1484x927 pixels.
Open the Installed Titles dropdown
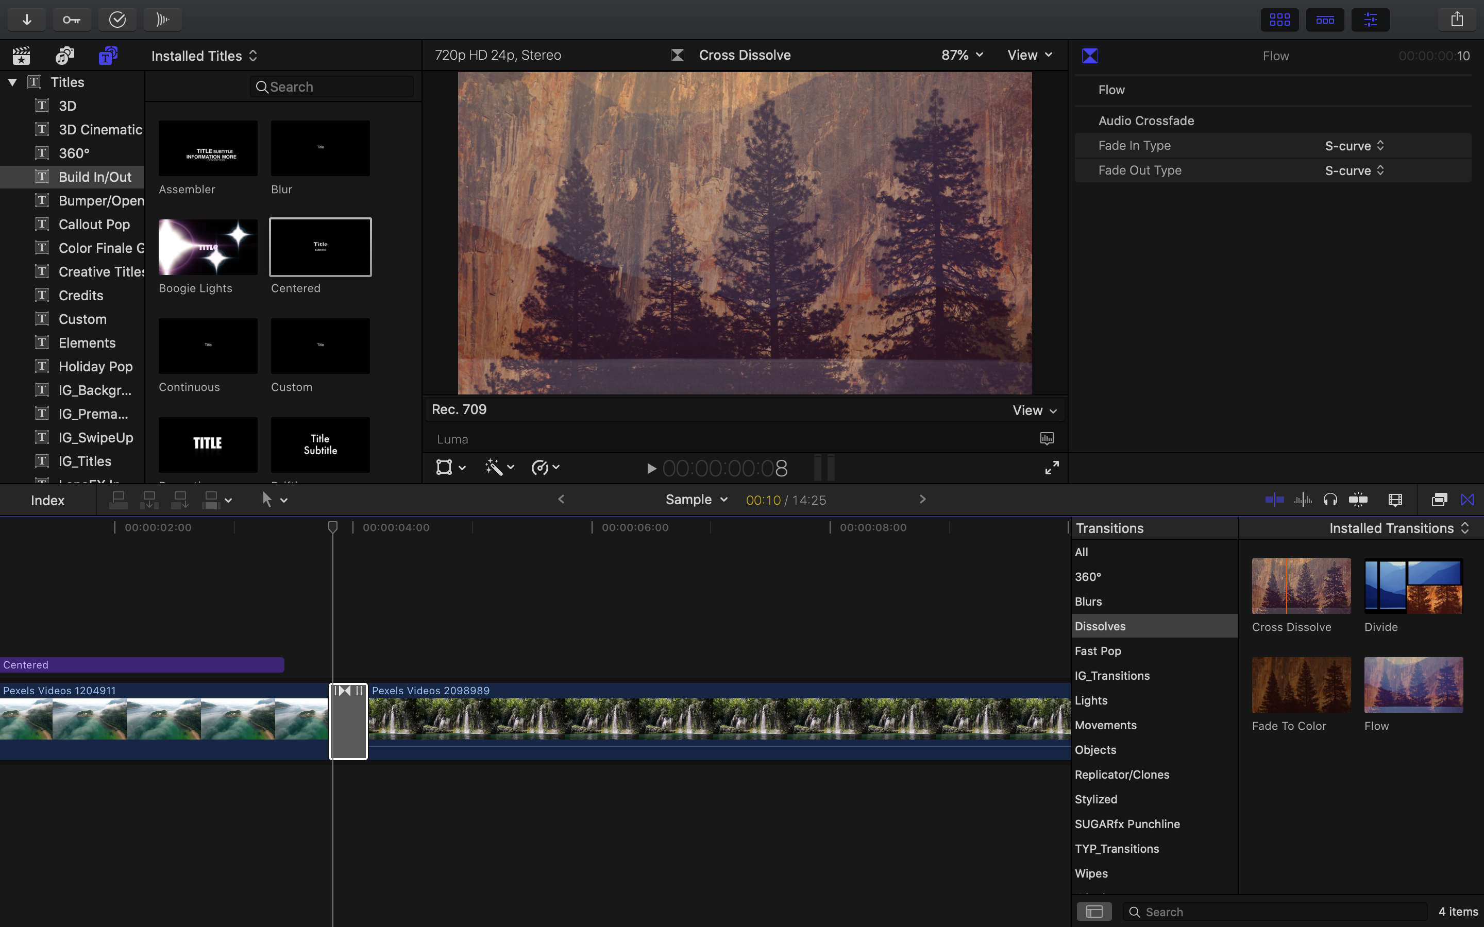204,55
